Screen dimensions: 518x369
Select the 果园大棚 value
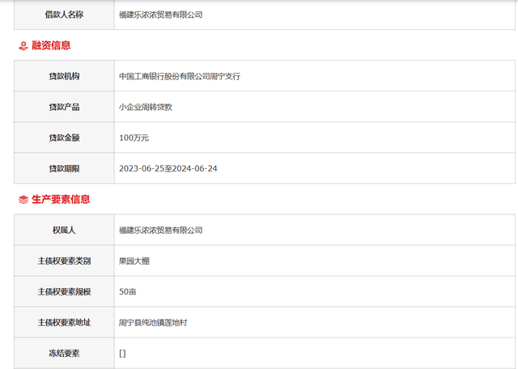click(x=134, y=261)
